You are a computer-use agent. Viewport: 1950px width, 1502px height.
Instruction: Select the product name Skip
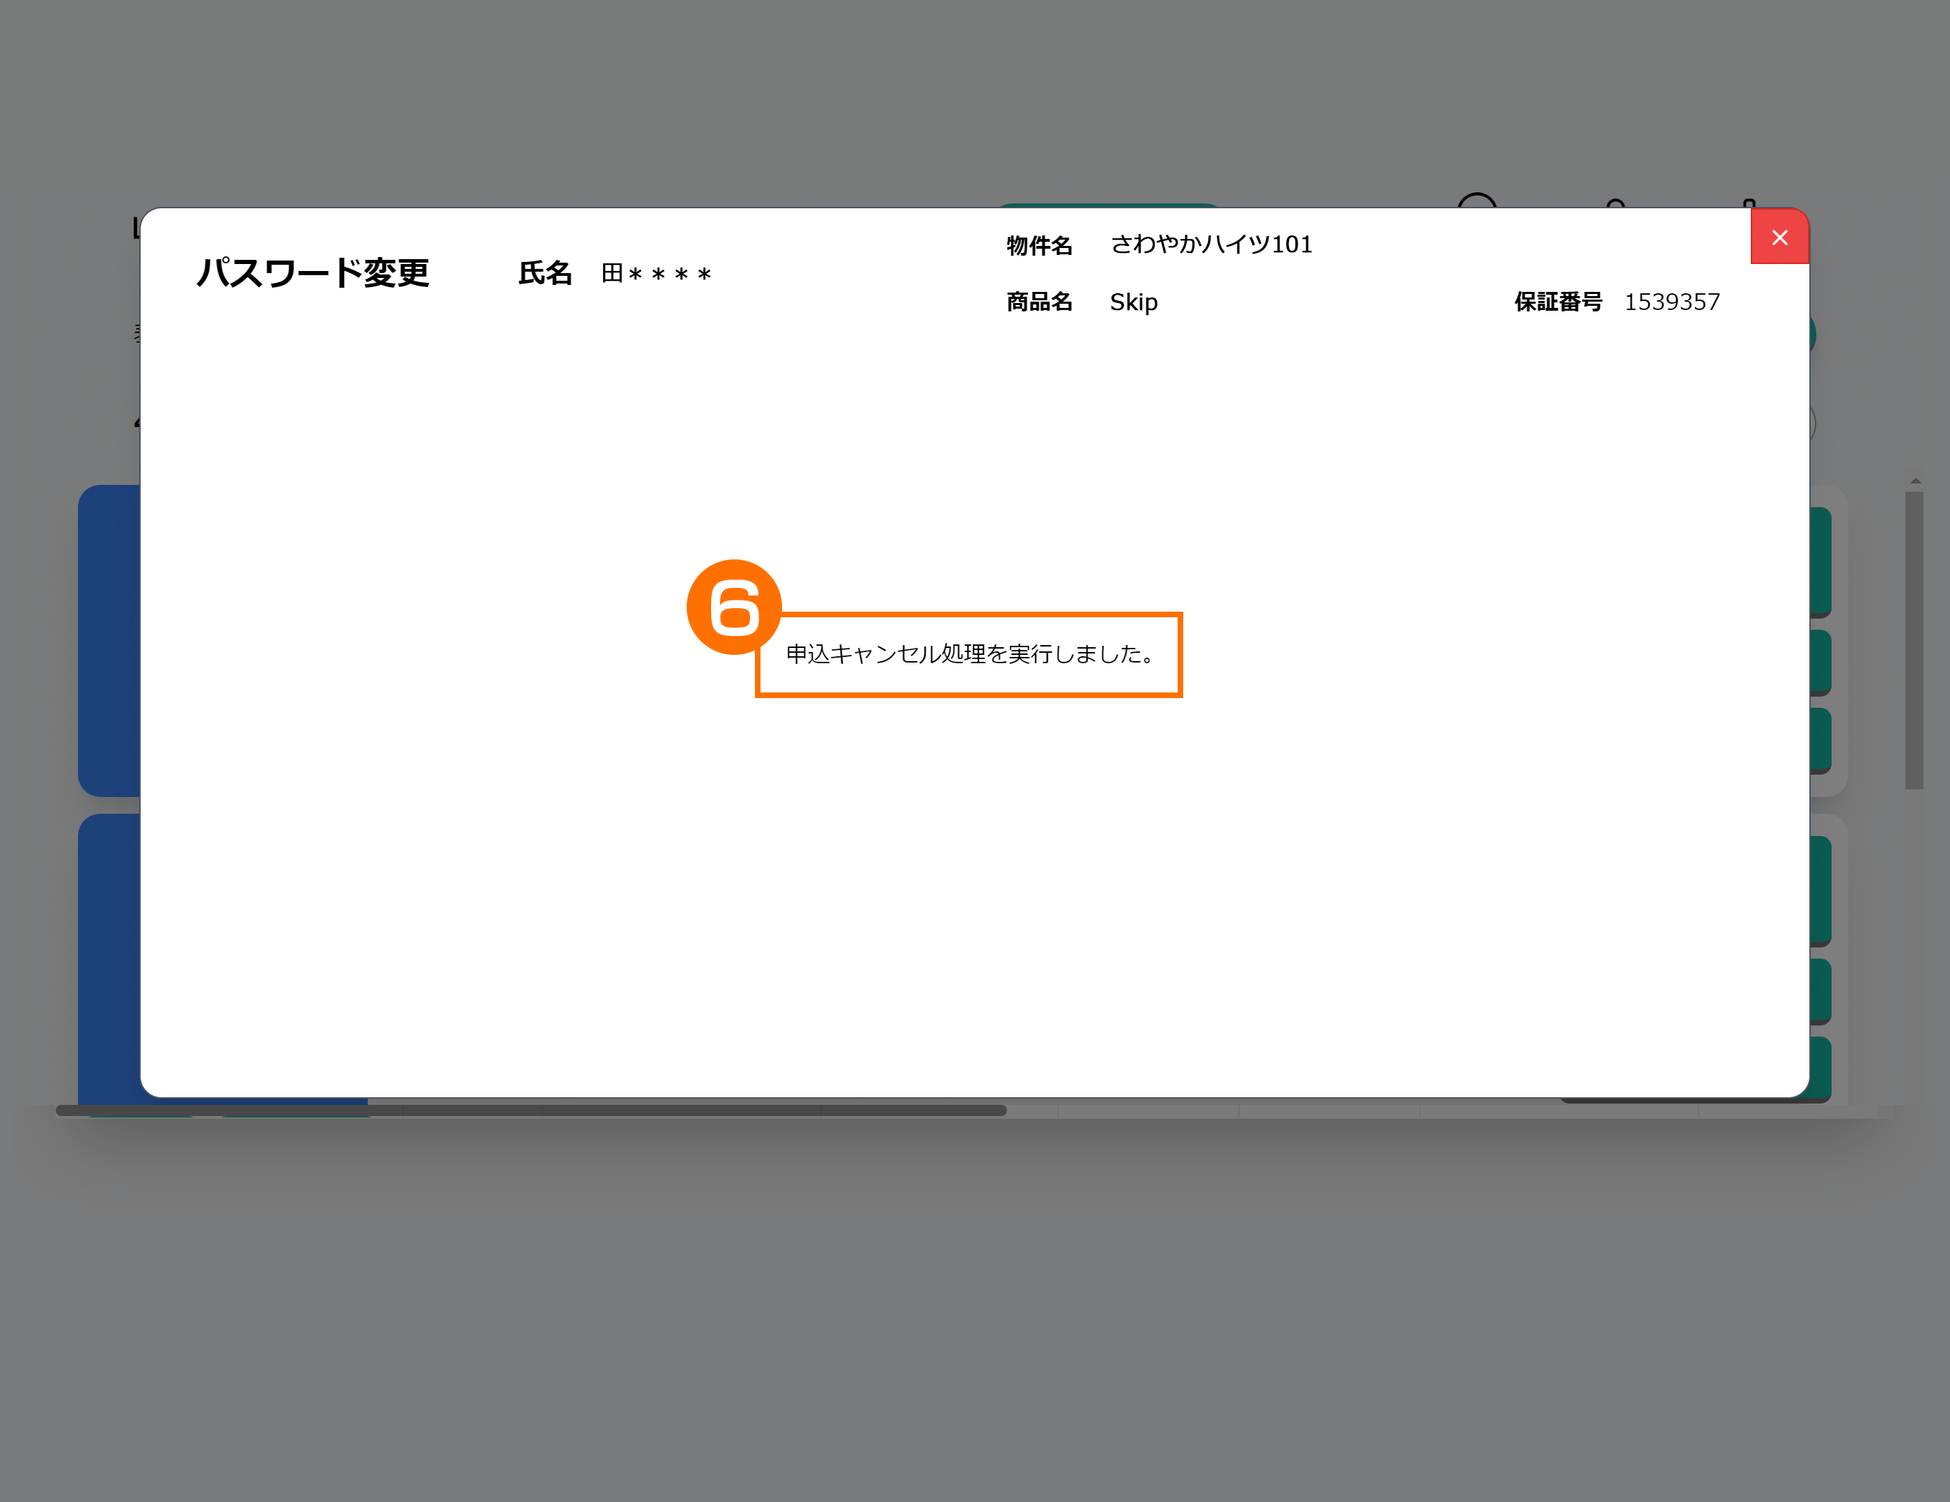pyautogui.click(x=1133, y=303)
